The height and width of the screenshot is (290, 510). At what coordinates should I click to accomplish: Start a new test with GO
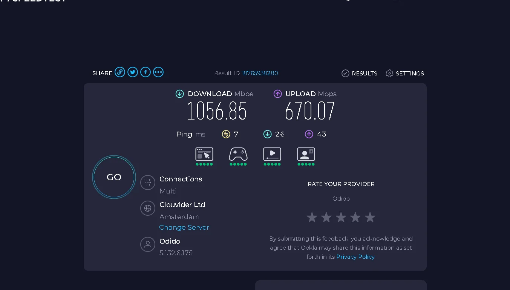(x=114, y=177)
